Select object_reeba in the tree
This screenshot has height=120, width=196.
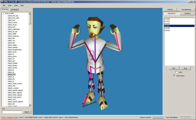coord(12,45)
